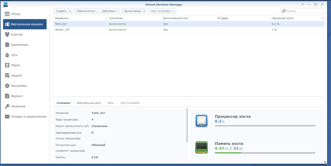Expand the Действие dropdown menu
Viewport: 331px width, 166px height.
pyautogui.click(x=110, y=11)
